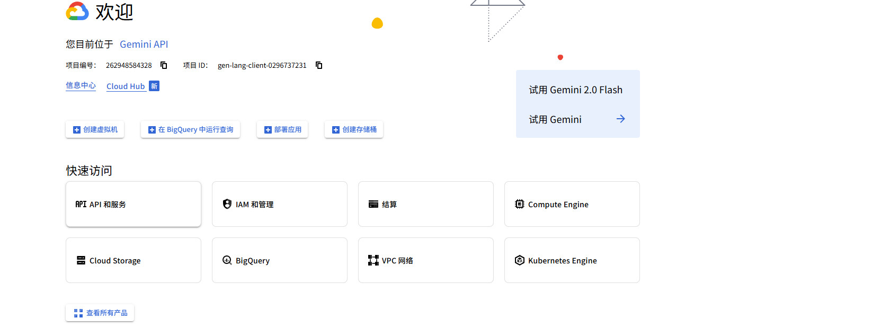The image size is (881, 327).
Task: Open the Gemini API project link
Action: 144,45
